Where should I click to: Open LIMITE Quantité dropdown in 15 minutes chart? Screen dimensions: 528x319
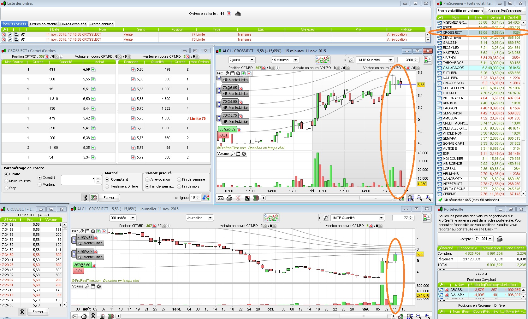(375, 60)
